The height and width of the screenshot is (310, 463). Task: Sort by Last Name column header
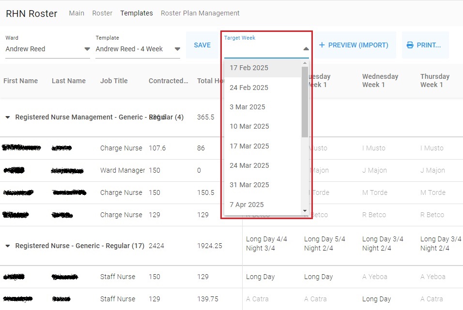coord(68,81)
